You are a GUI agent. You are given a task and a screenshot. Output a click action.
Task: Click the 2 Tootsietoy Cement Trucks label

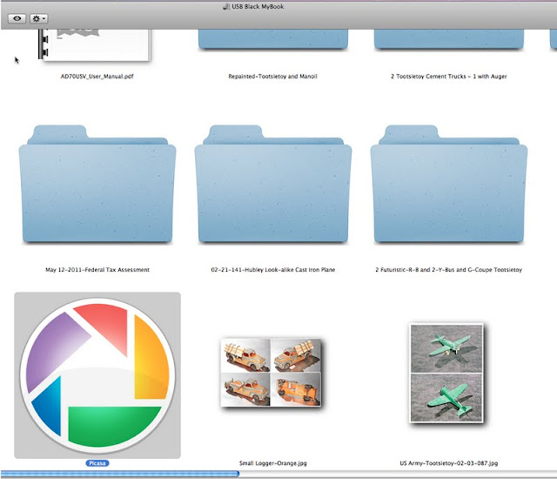(x=449, y=77)
